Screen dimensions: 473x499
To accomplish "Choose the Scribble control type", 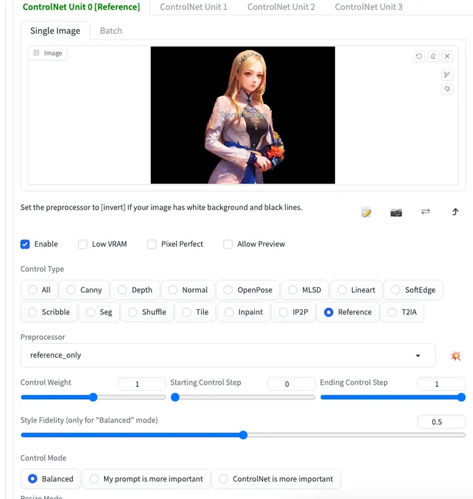I will (49, 312).
